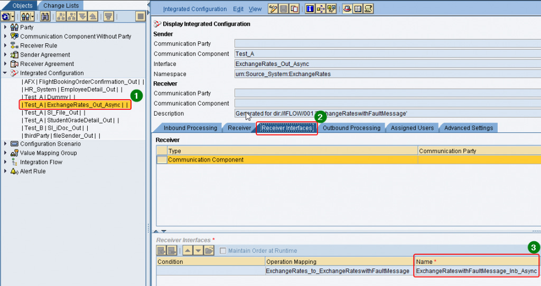The height and width of the screenshot is (286, 541).
Task: Open refresh icon dropdown arrow
Action: pos(13,16)
